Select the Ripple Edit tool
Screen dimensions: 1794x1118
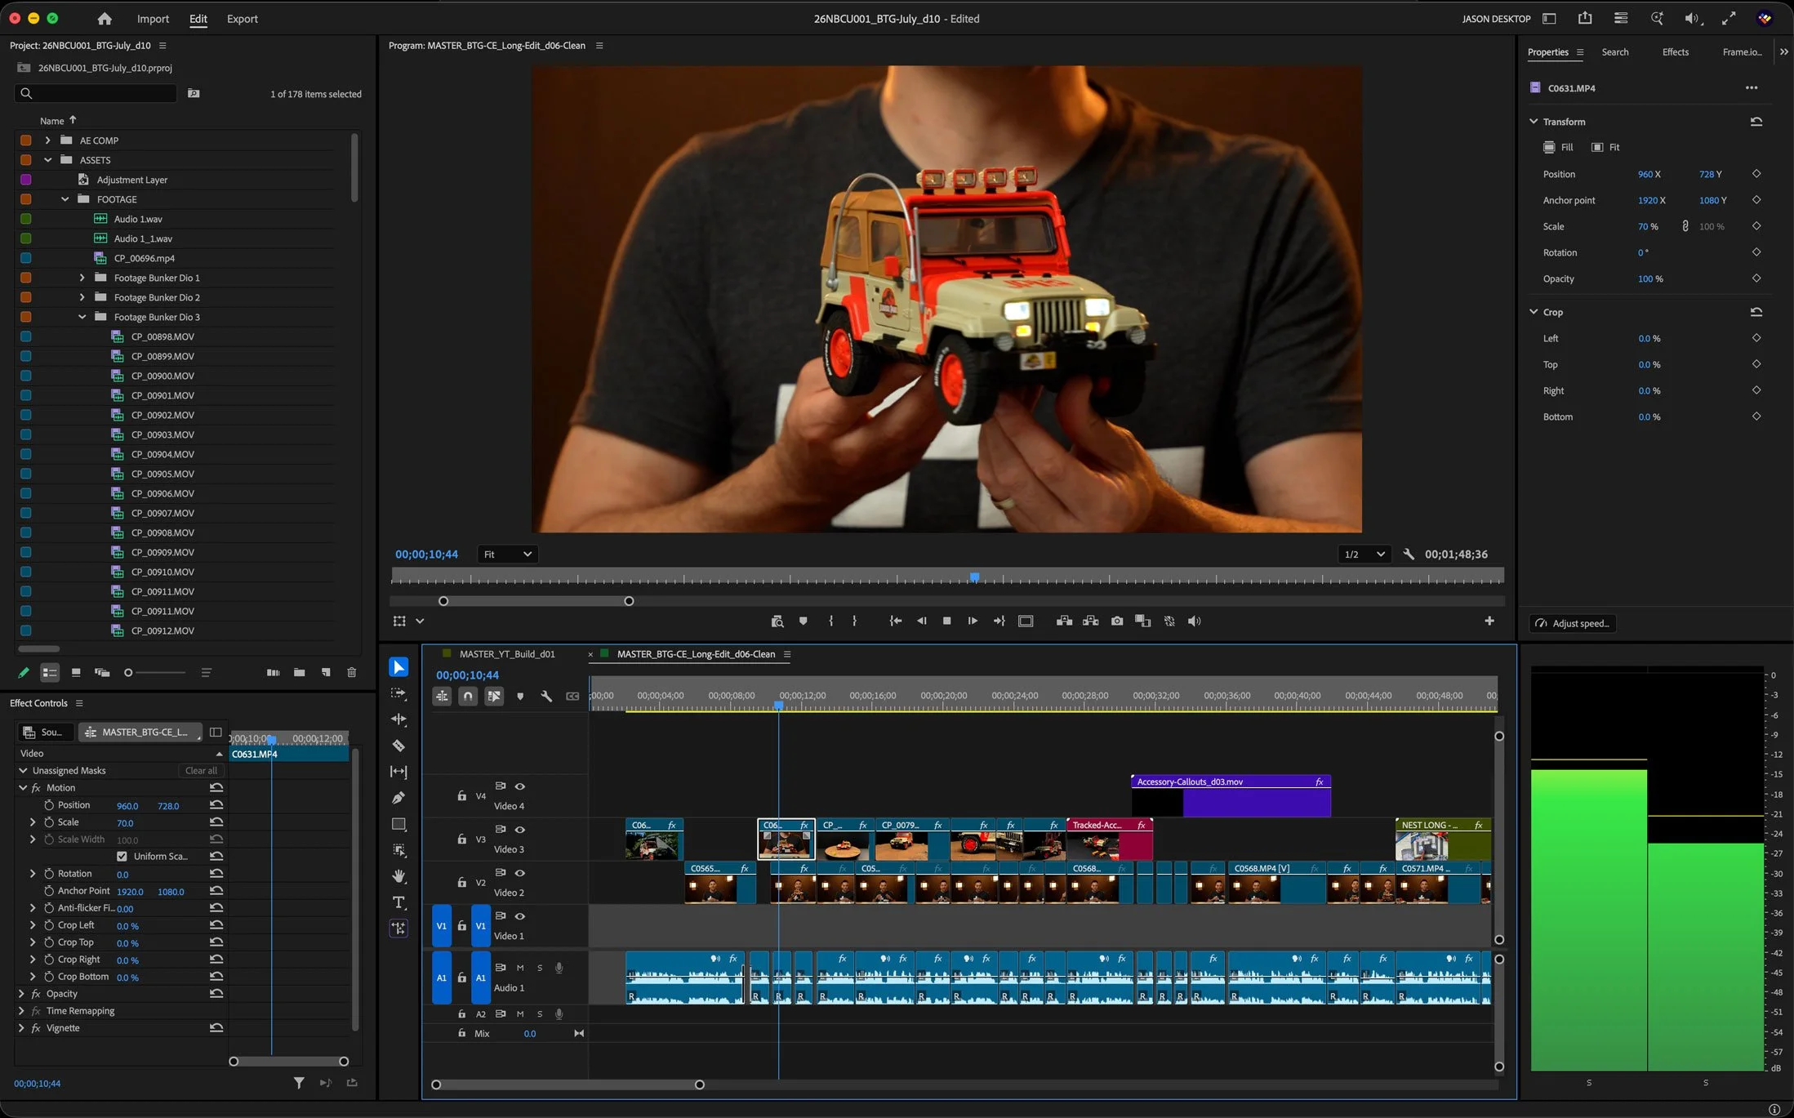pyautogui.click(x=398, y=719)
